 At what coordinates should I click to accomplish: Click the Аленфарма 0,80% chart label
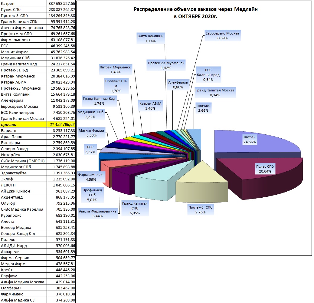tap(178, 85)
